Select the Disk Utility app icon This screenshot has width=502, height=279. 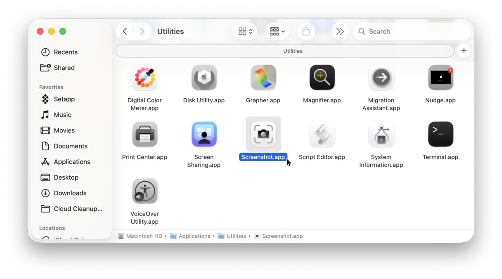pos(204,78)
